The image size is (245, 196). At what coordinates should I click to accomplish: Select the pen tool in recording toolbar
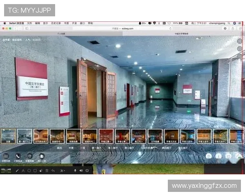(17, 170)
